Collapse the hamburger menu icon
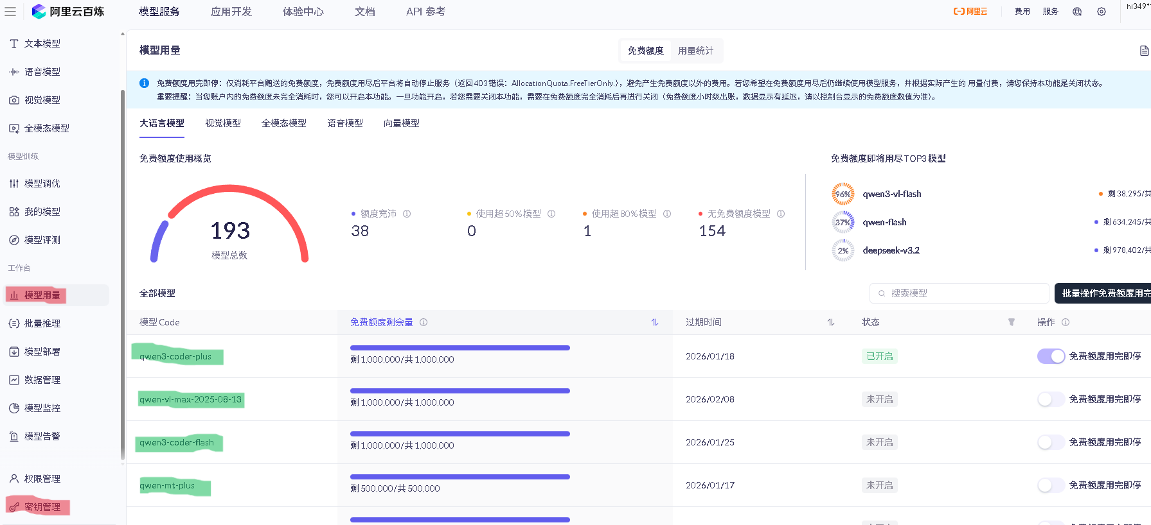 click(x=10, y=12)
